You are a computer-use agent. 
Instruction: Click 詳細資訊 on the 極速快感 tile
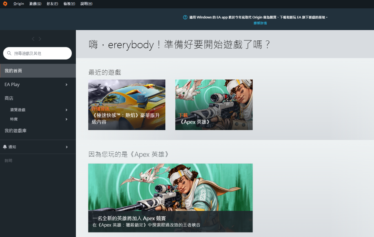100,109
